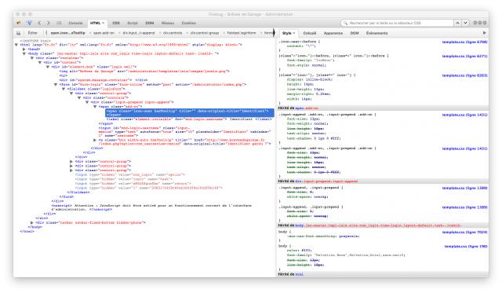Image resolution: width=502 pixels, height=293 pixels.
Task: Expand the head node
Action: 24,49
